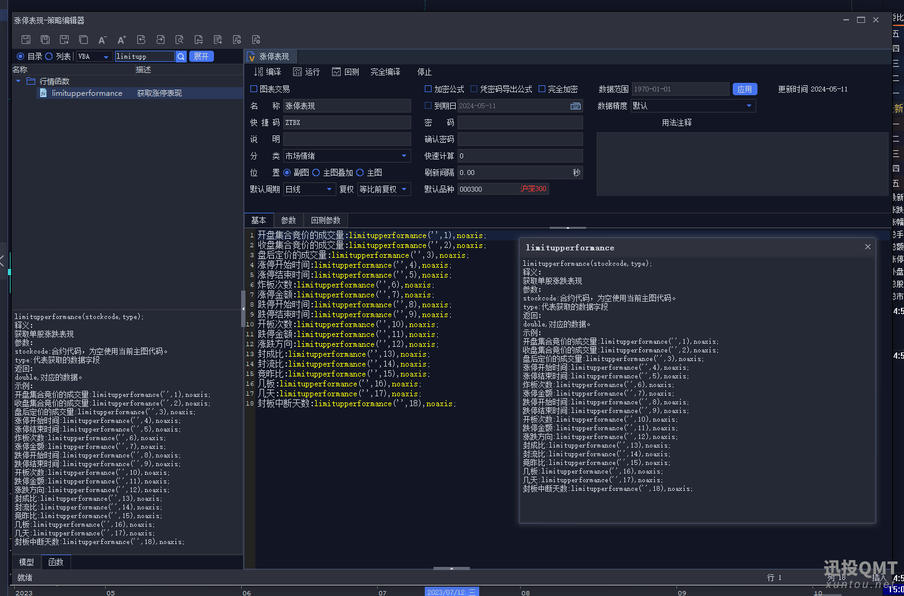Select the 主图 position radio
904x596 pixels.
point(360,172)
